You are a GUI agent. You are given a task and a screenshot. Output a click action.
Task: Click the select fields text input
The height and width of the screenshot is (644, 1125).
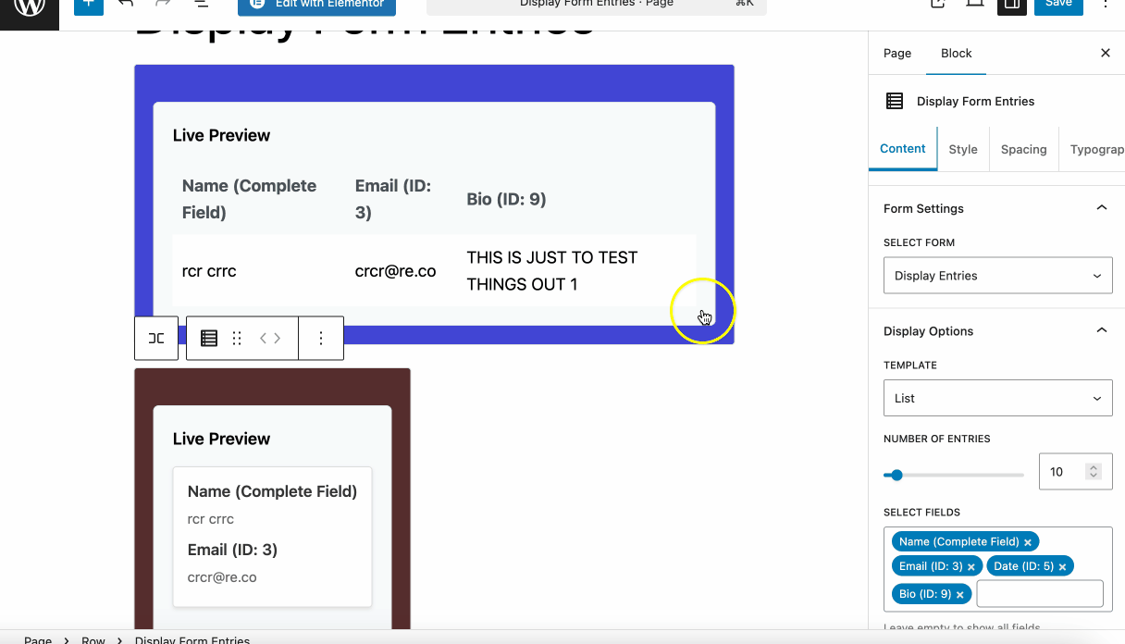1040,594
